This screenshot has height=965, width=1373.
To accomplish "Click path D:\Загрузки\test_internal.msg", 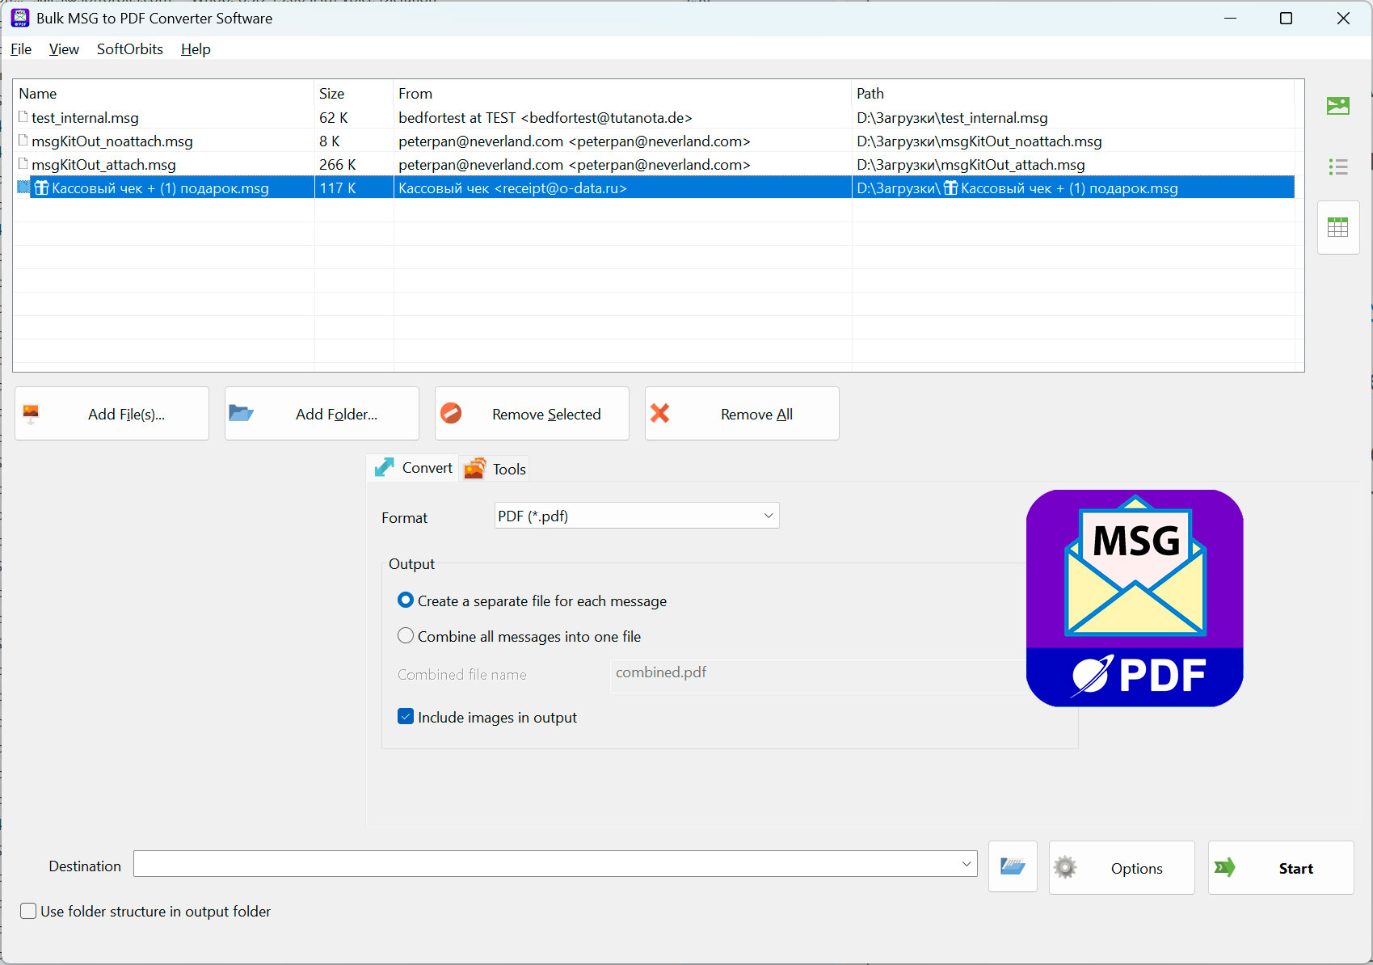I will [x=952, y=118].
